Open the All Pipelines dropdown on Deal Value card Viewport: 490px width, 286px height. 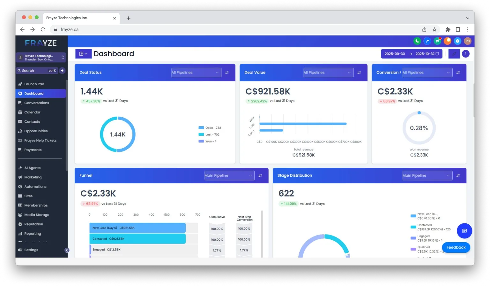328,73
